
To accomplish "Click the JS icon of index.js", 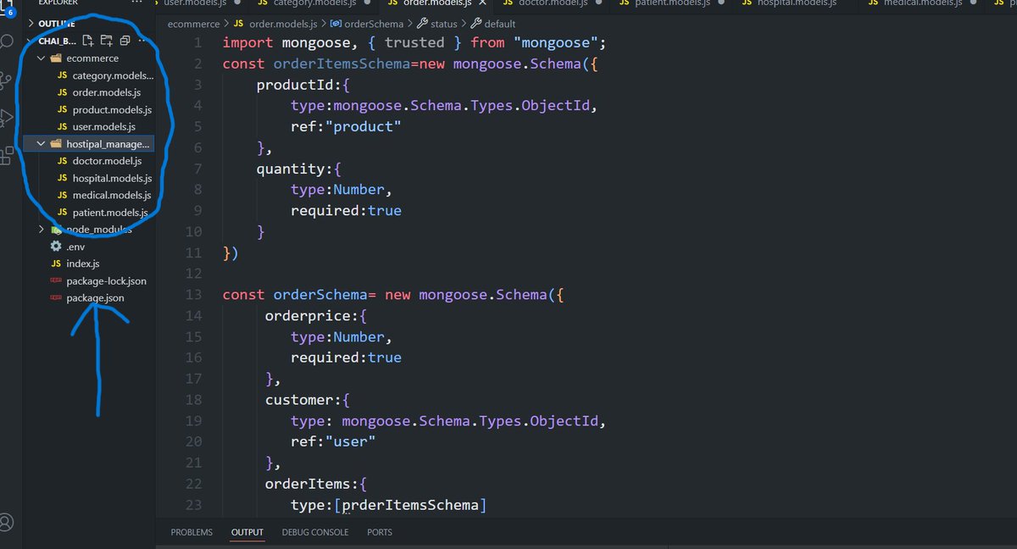I will [56, 263].
